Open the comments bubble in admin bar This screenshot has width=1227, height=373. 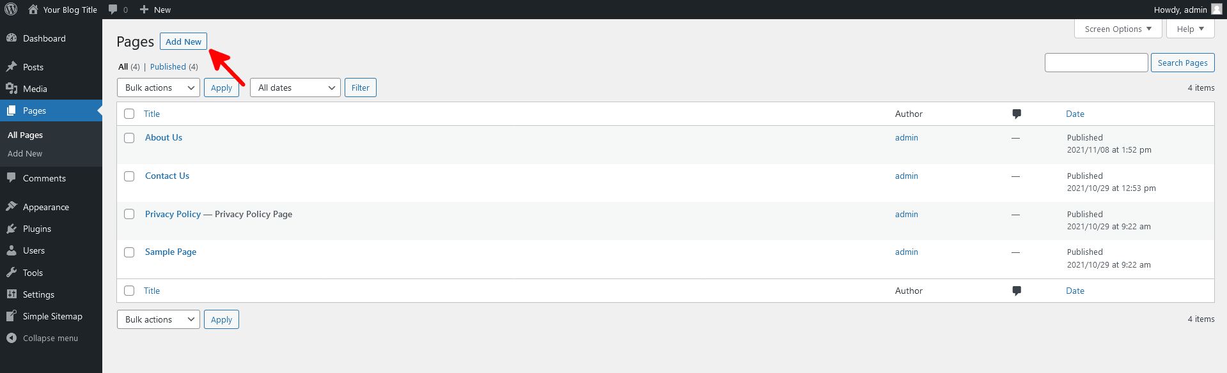pyautogui.click(x=113, y=10)
